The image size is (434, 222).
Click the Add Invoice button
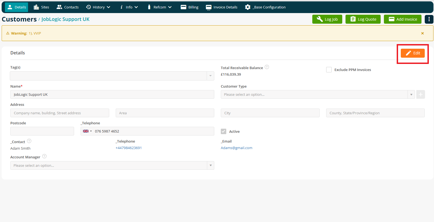[x=403, y=19]
